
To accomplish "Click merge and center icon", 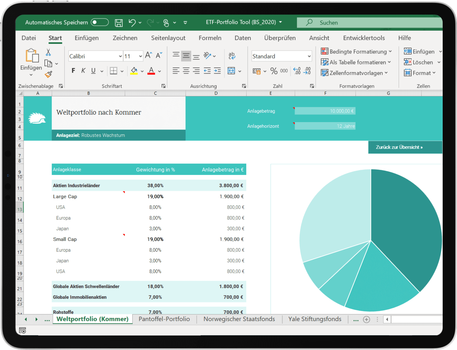I will 231,71.
